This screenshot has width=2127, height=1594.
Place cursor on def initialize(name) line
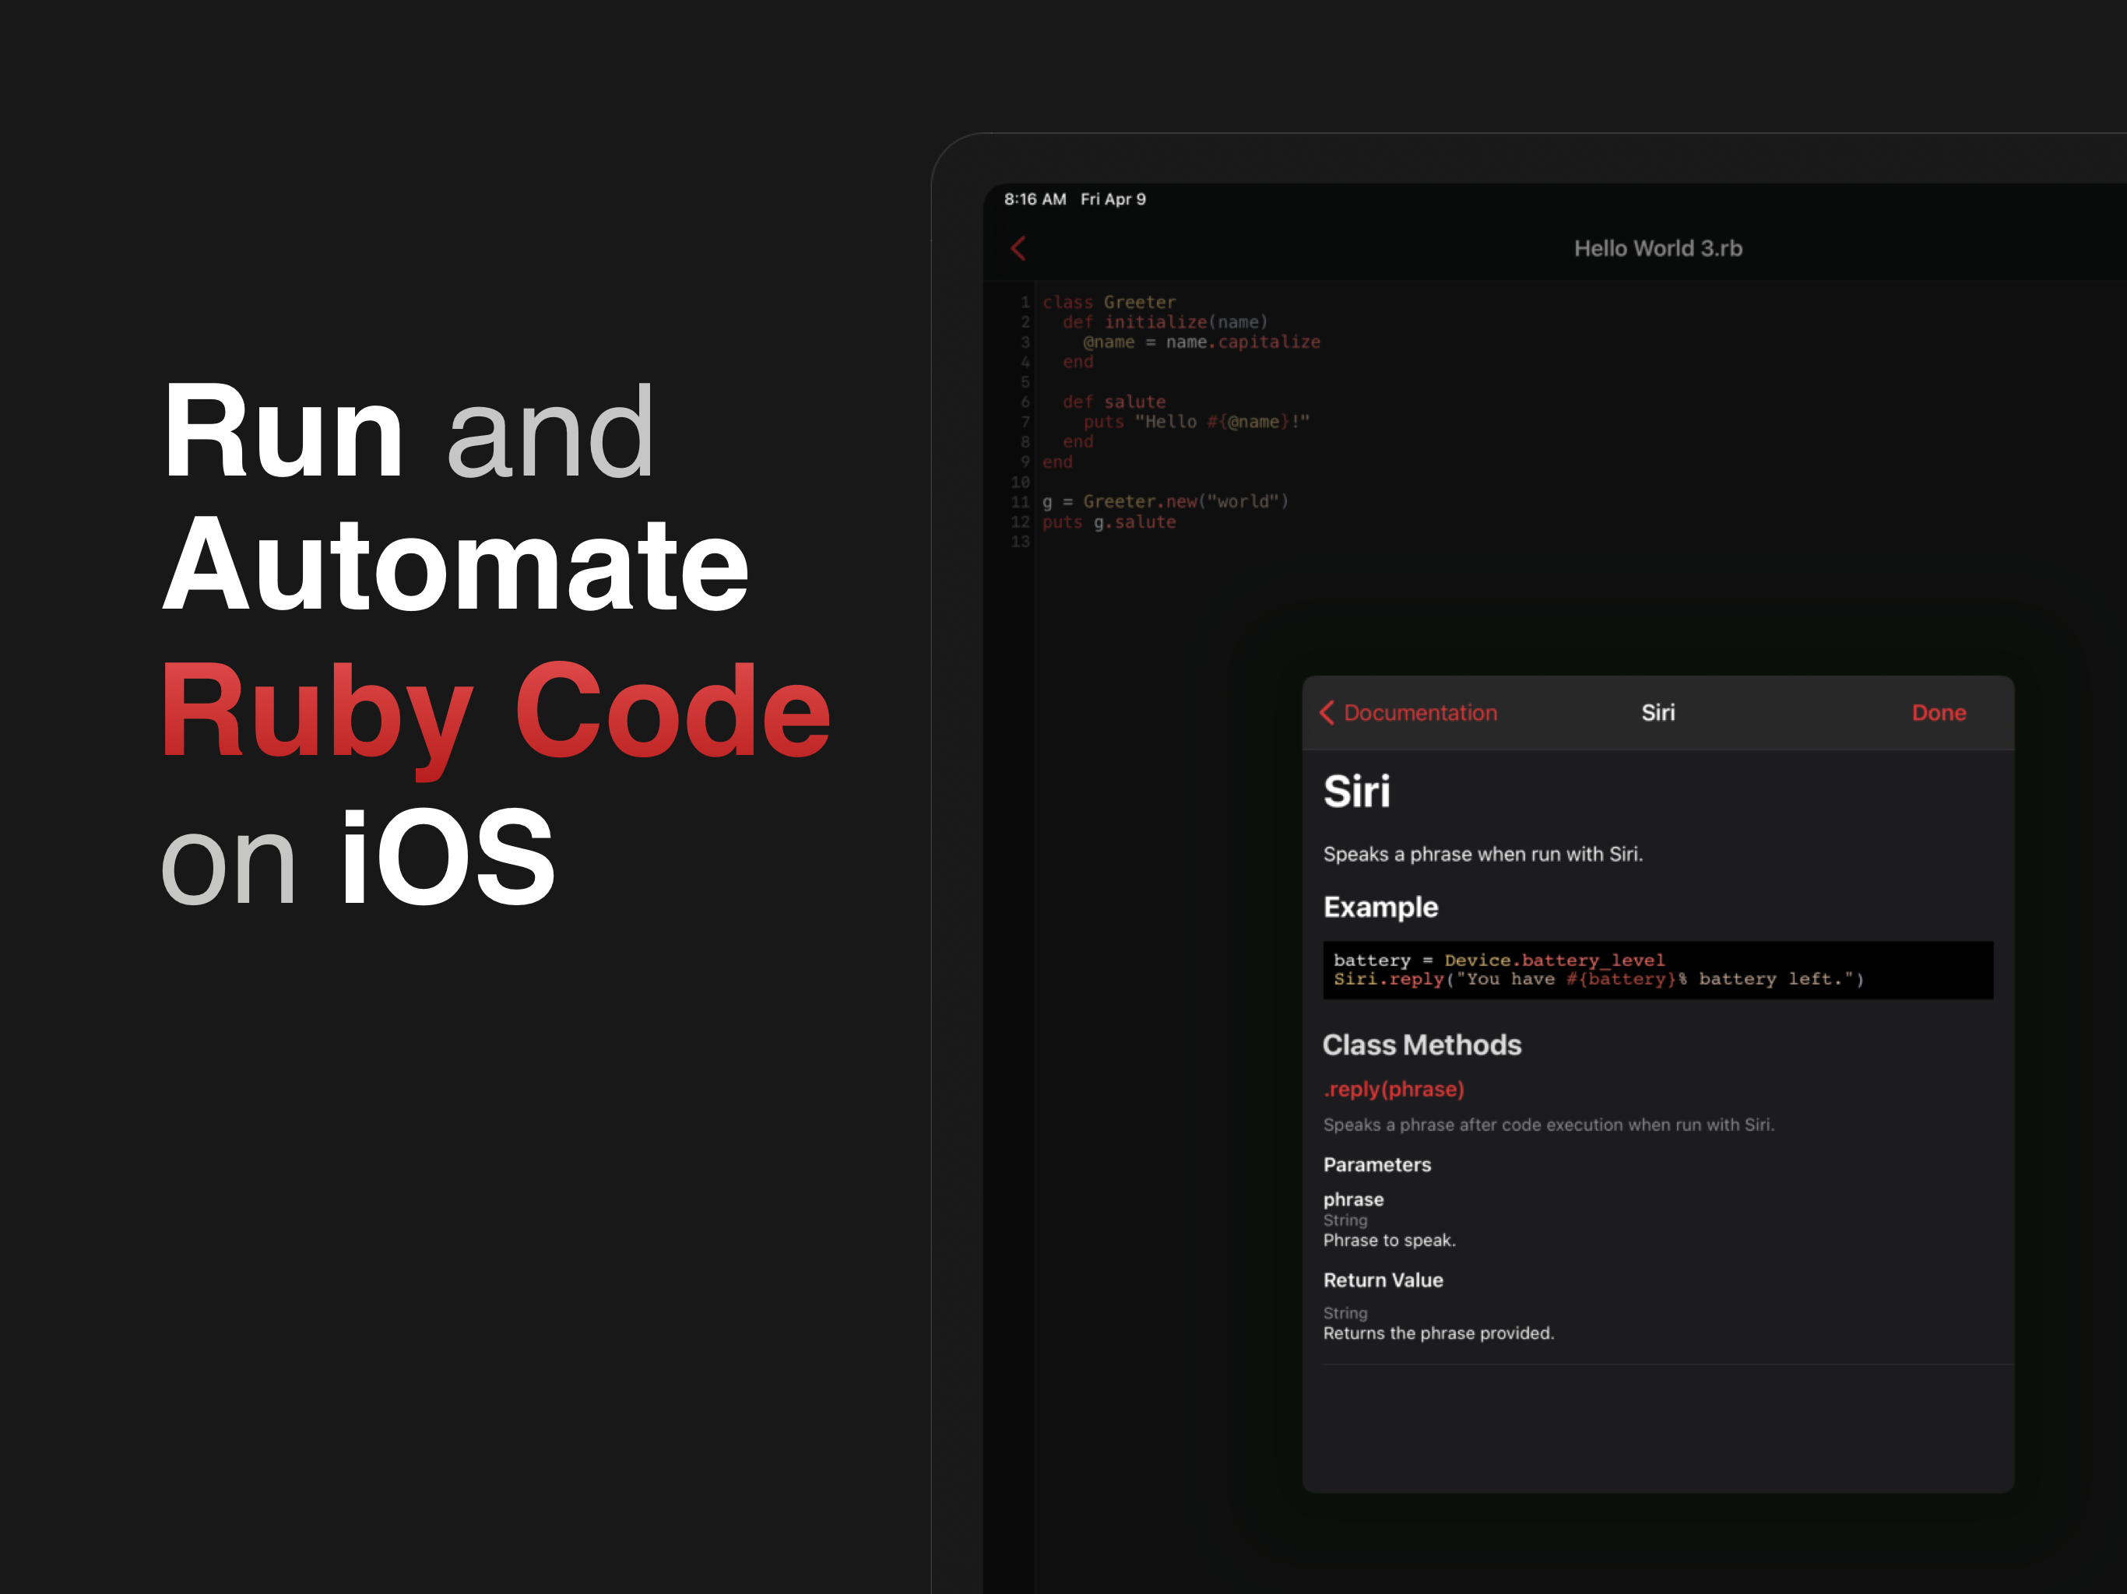[x=1165, y=322]
